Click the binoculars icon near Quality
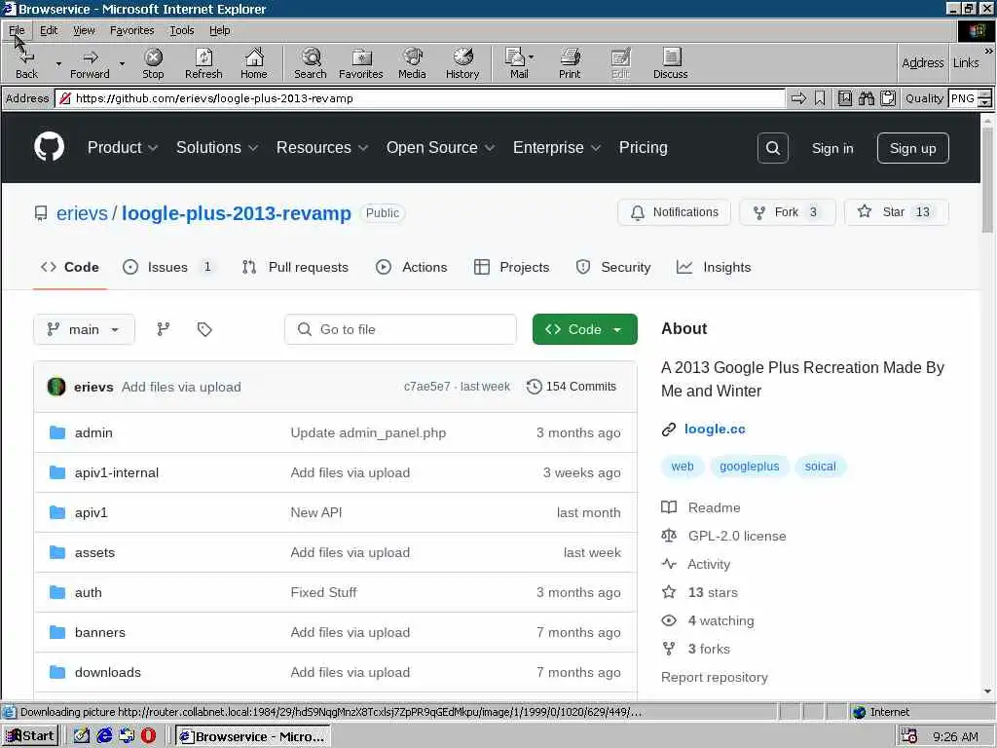 tap(866, 98)
